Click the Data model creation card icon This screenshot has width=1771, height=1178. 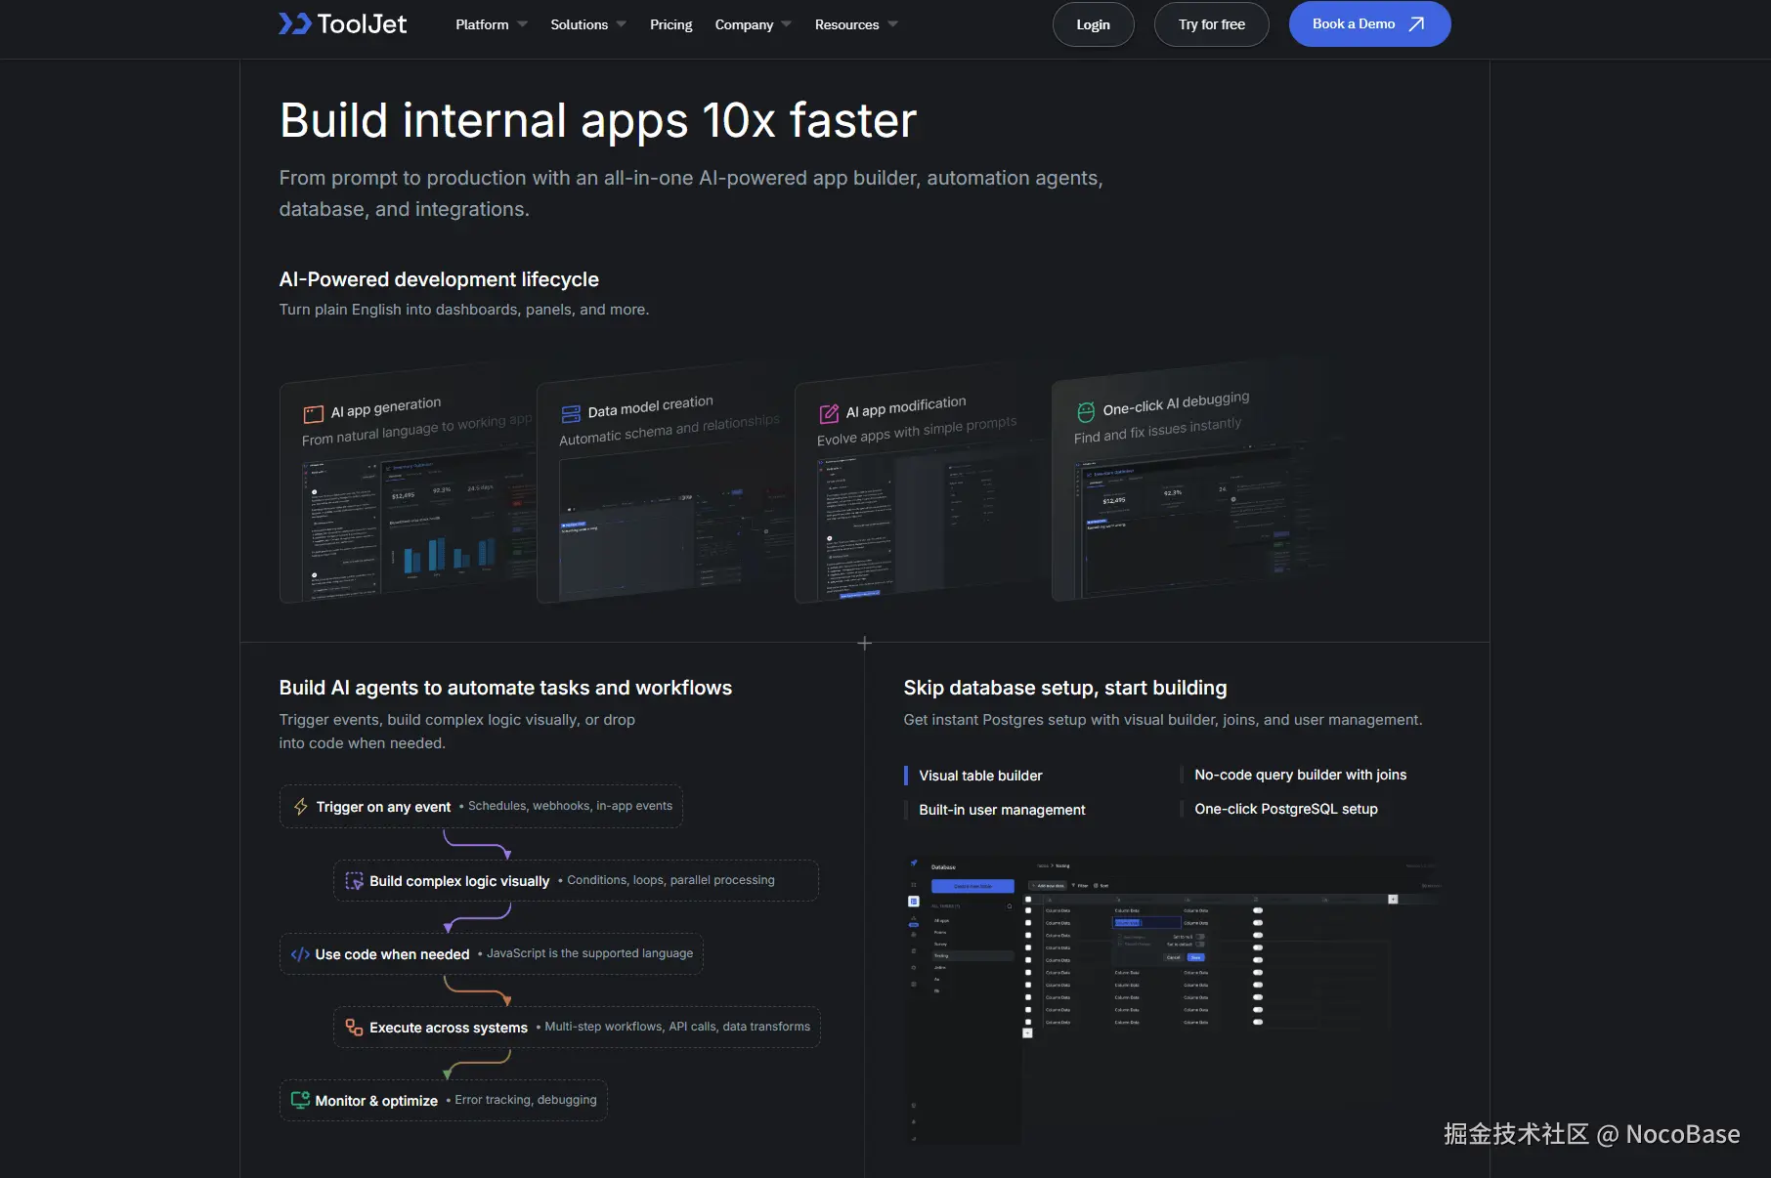click(x=571, y=414)
